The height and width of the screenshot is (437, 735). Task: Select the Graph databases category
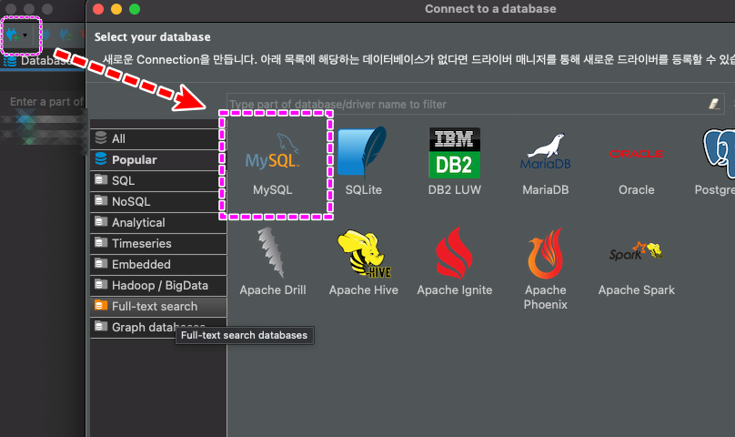pos(158,327)
